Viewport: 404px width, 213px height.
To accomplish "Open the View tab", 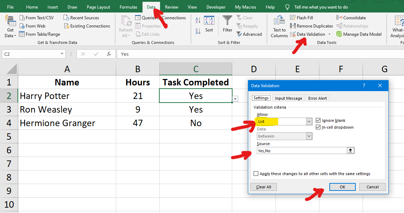I will click(192, 7).
